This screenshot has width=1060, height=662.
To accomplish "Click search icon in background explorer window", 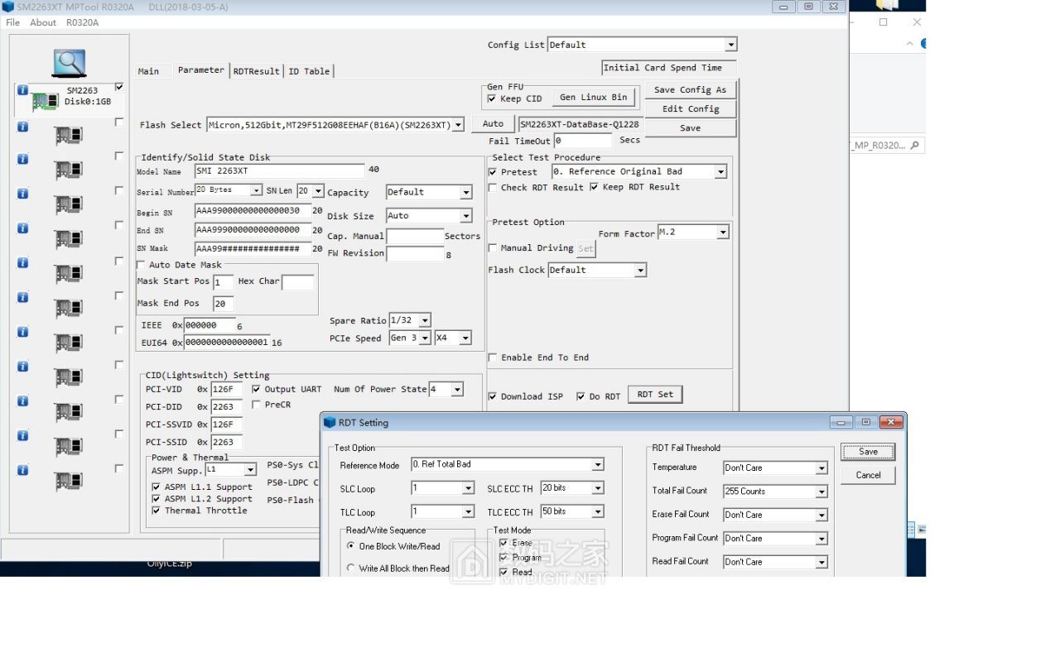I will (914, 145).
